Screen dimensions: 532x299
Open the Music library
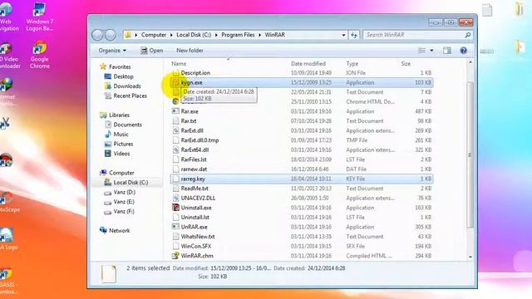click(116, 135)
